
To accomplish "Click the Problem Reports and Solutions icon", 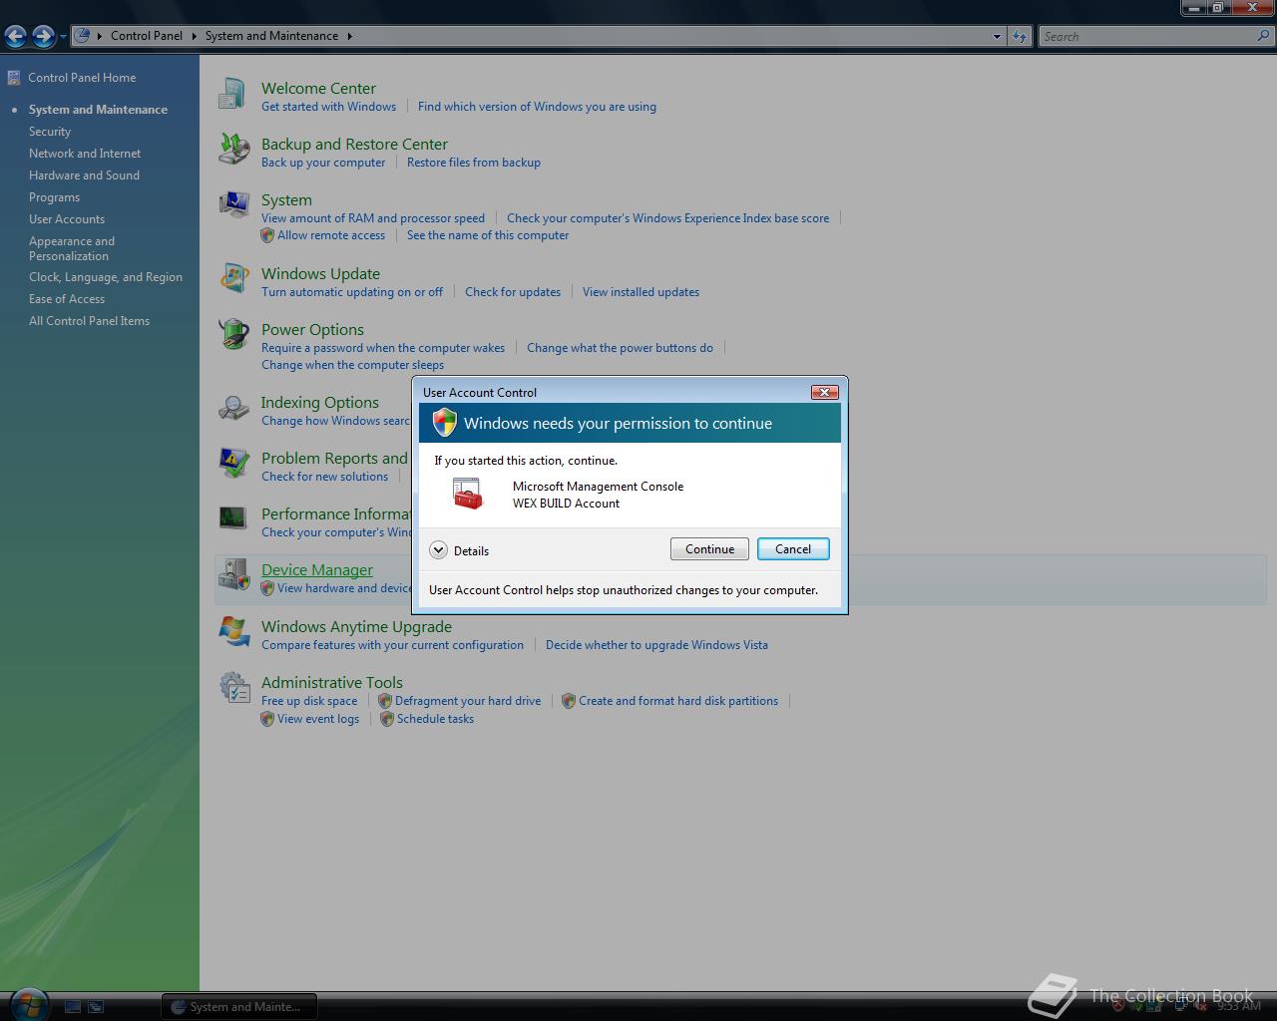I will tap(233, 464).
